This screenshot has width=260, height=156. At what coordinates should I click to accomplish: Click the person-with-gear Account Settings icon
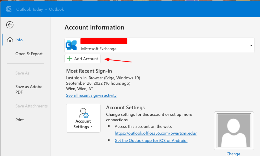[84, 113]
